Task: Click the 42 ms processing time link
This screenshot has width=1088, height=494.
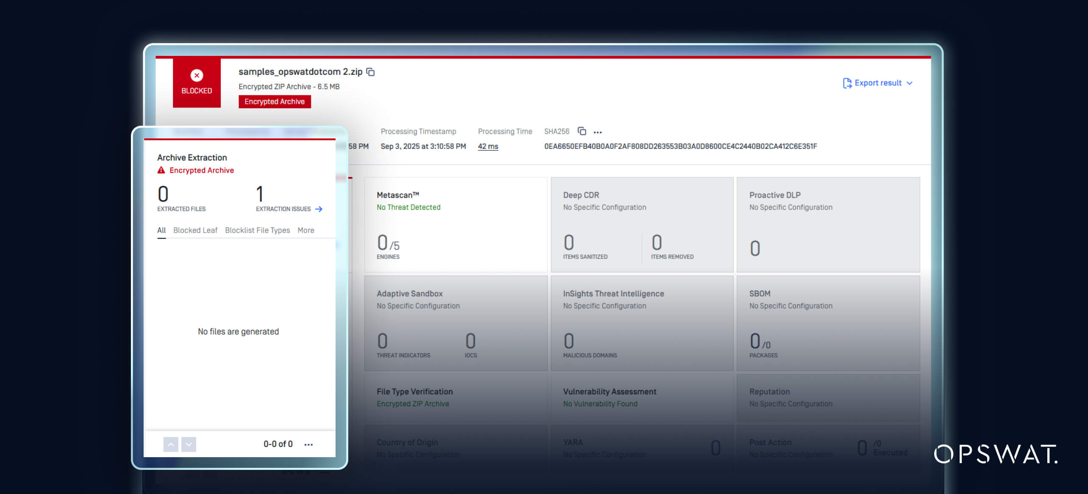Action: pos(488,146)
